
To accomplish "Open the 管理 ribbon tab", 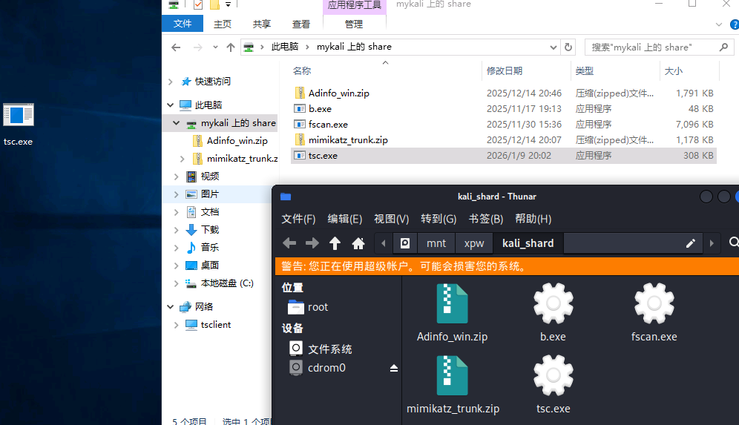I will (354, 24).
